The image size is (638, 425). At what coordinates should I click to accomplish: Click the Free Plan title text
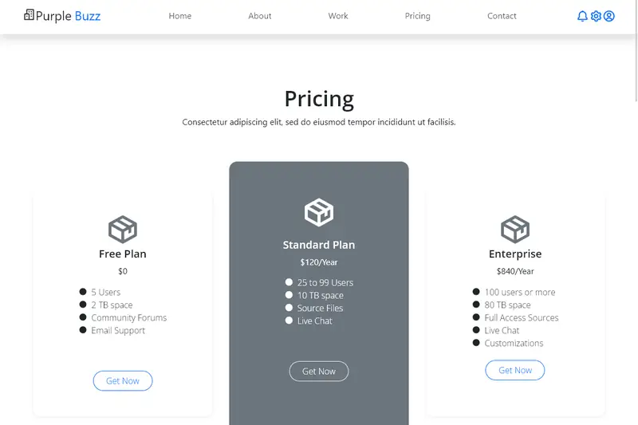pos(123,254)
